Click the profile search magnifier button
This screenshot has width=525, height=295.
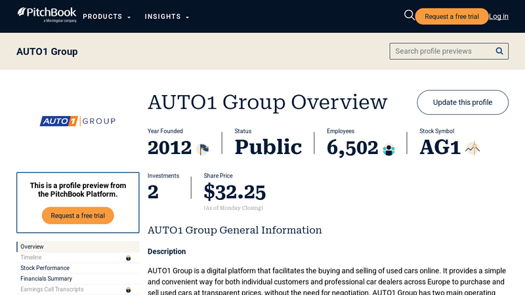point(499,51)
